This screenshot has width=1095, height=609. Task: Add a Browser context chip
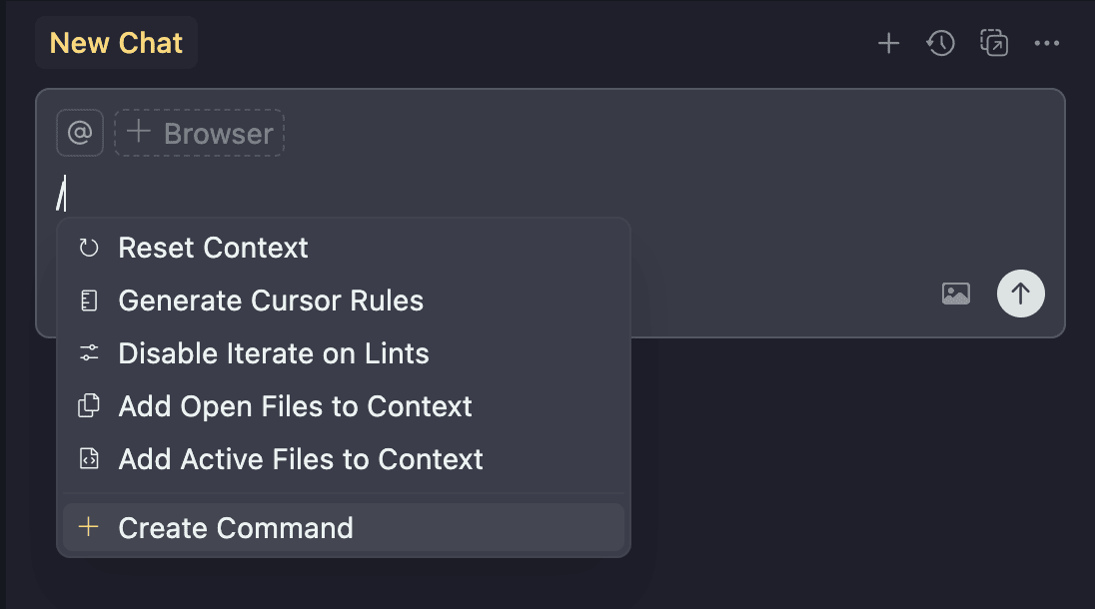tap(199, 133)
